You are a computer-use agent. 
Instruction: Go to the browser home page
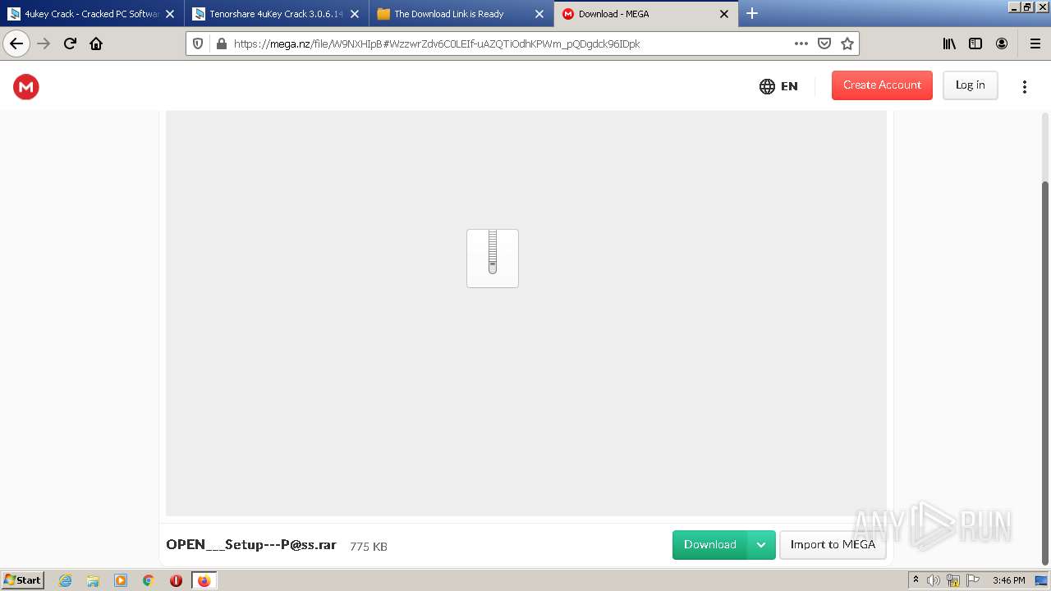click(96, 44)
